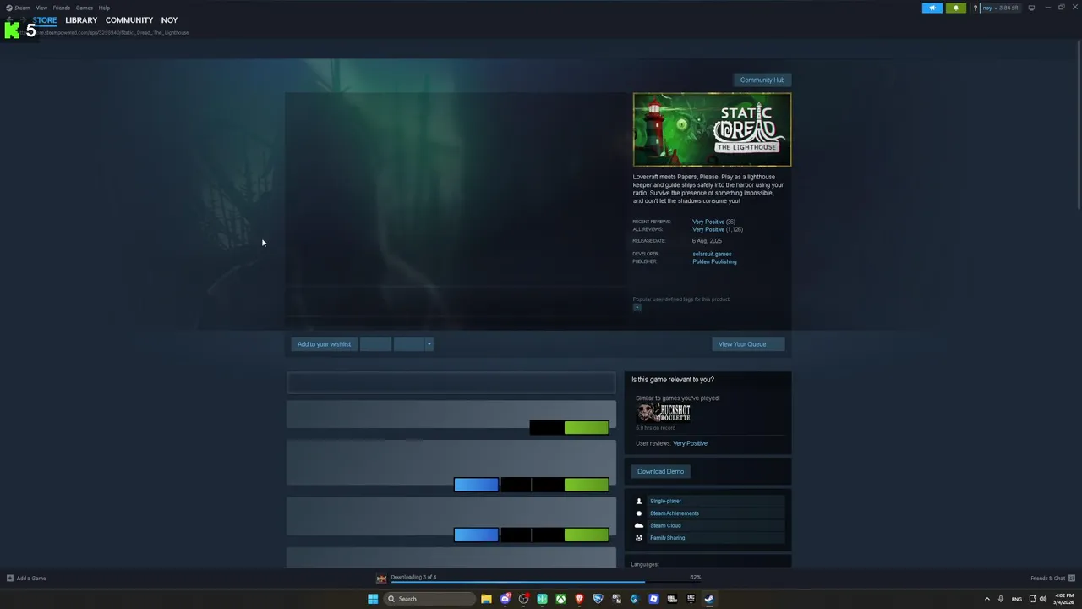Click the Steam Cloud feature link
This screenshot has height=609, width=1082.
click(x=665, y=525)
